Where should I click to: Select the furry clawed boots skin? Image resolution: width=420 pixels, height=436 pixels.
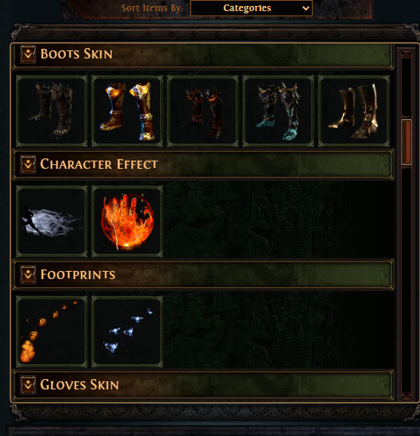pyautogui.click(x=52, y=111)
